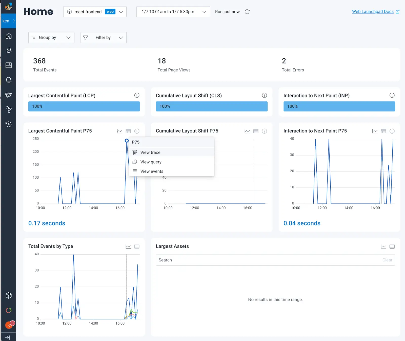This screenshot has height=341, width=405.
Task: Choose View events from the P75 menu
Action: click(152, 171)
